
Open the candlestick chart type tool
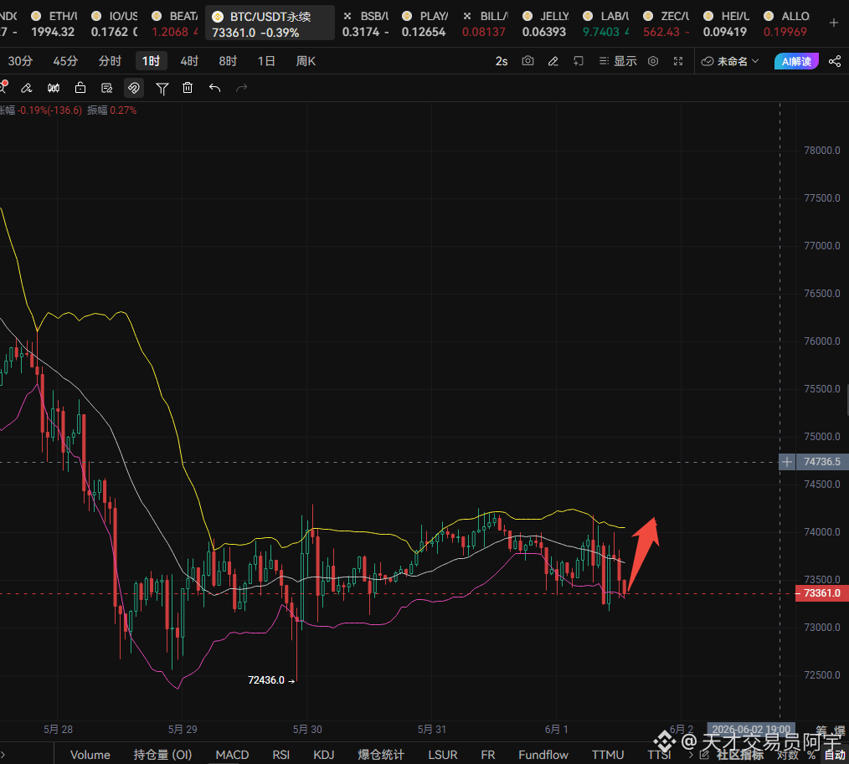pos(54,88)
